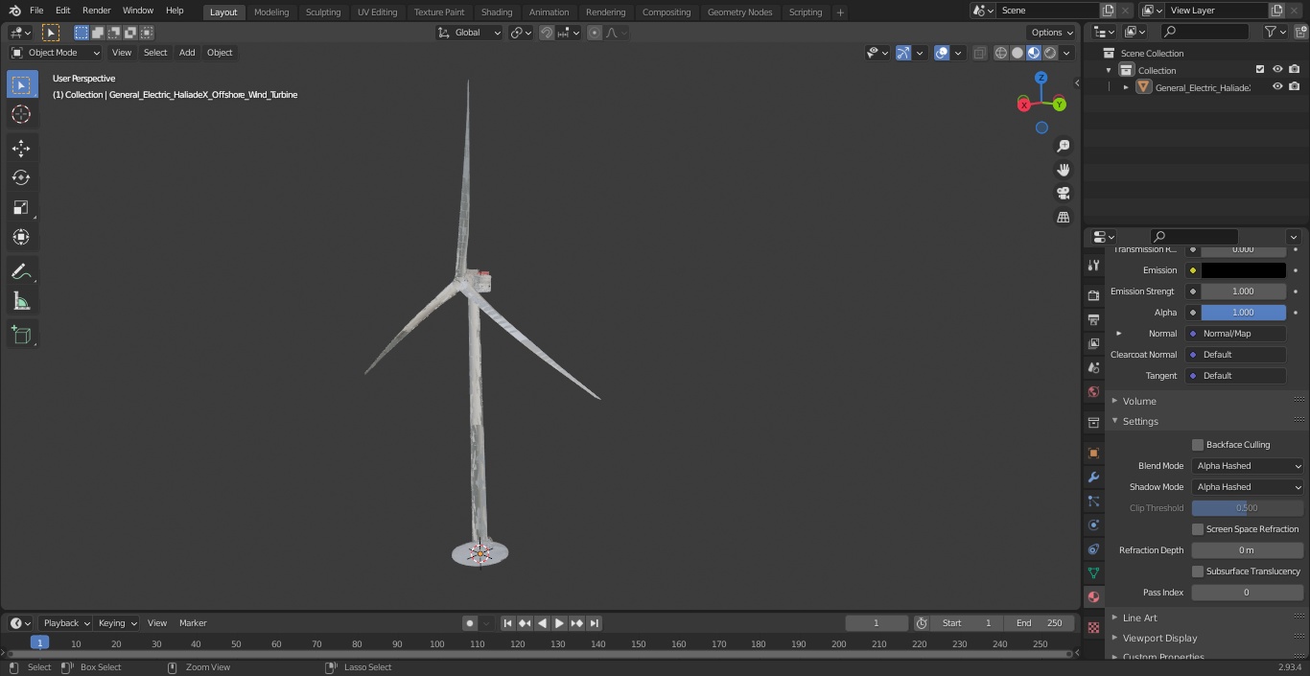The height and width of the screenshot is (676, 1310).
Task: Switch perspective/orthographic grid gizmo
Action: pyautogui.click(x=1063, y=218)
